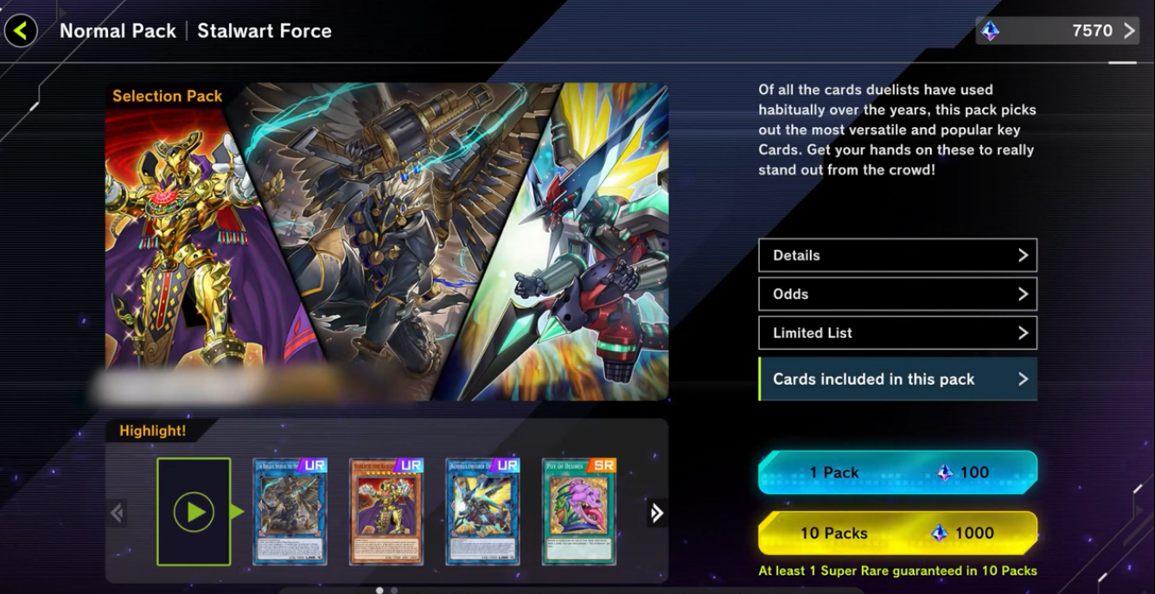
Task: Click the blue gem currency icon
Action: click(x=991, y=31)
